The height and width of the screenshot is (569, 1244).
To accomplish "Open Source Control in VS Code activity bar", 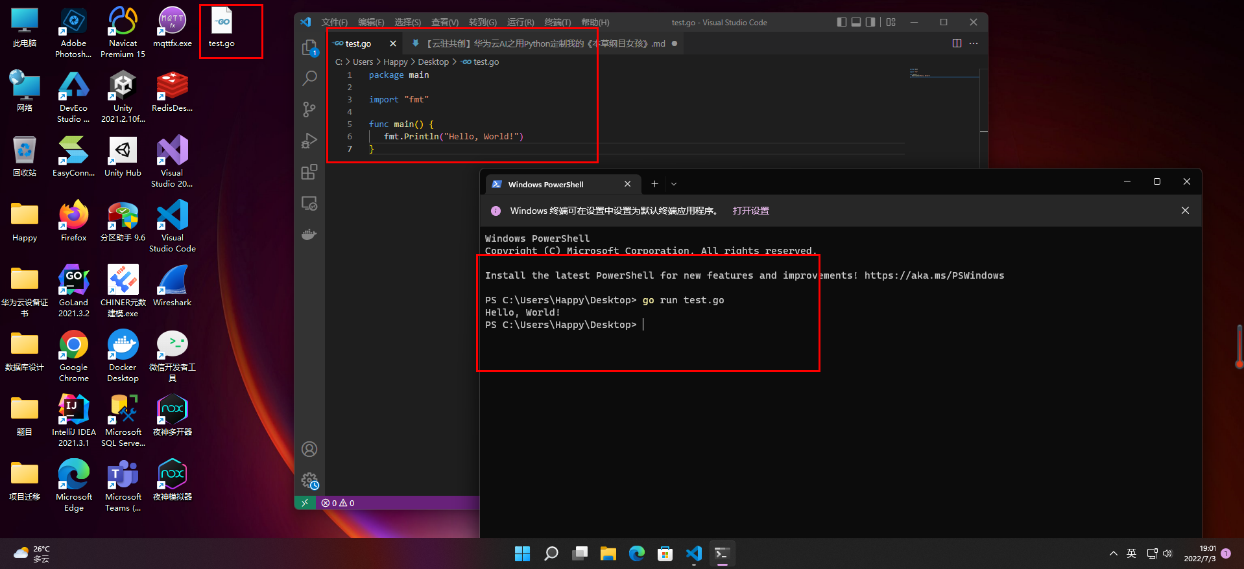I will (309, 110).
